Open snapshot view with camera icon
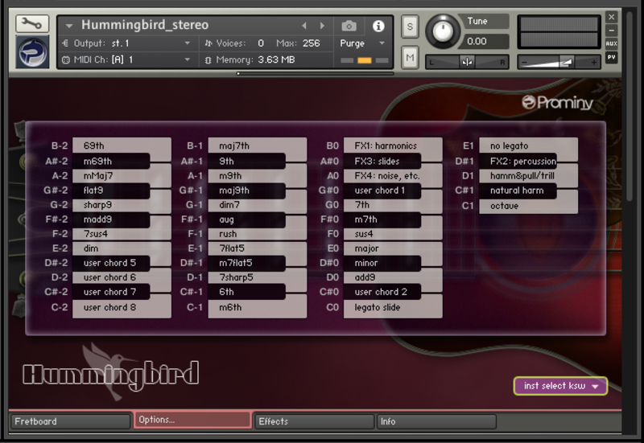The image size is (644, 443). (349, 26)
